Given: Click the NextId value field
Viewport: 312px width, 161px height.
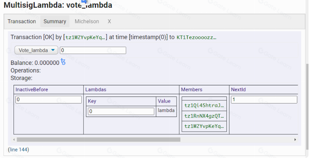Looking at the screenshot, I should (x=264, y=100).
